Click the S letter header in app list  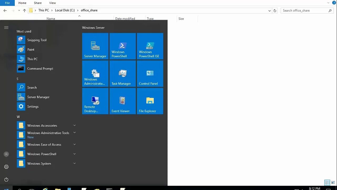pos(17,79)
